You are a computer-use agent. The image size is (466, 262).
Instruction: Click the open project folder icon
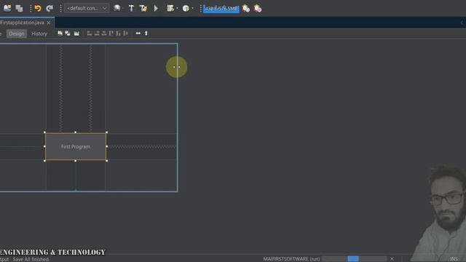pos(7,8)
